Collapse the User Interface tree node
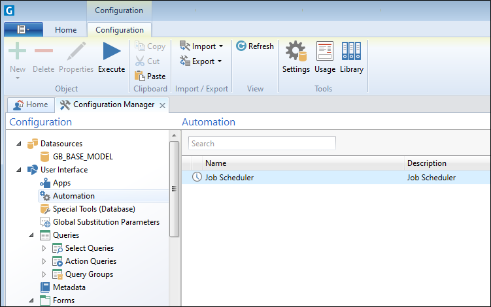The height and width of the screenshot is (307, 491). tap(19, 170)
